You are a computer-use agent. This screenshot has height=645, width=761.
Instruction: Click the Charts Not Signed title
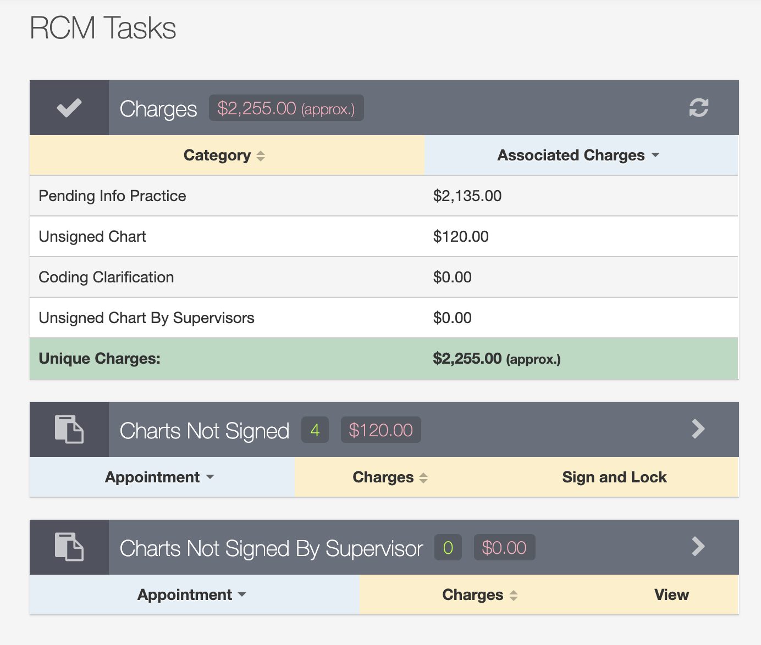pos(205,431)
